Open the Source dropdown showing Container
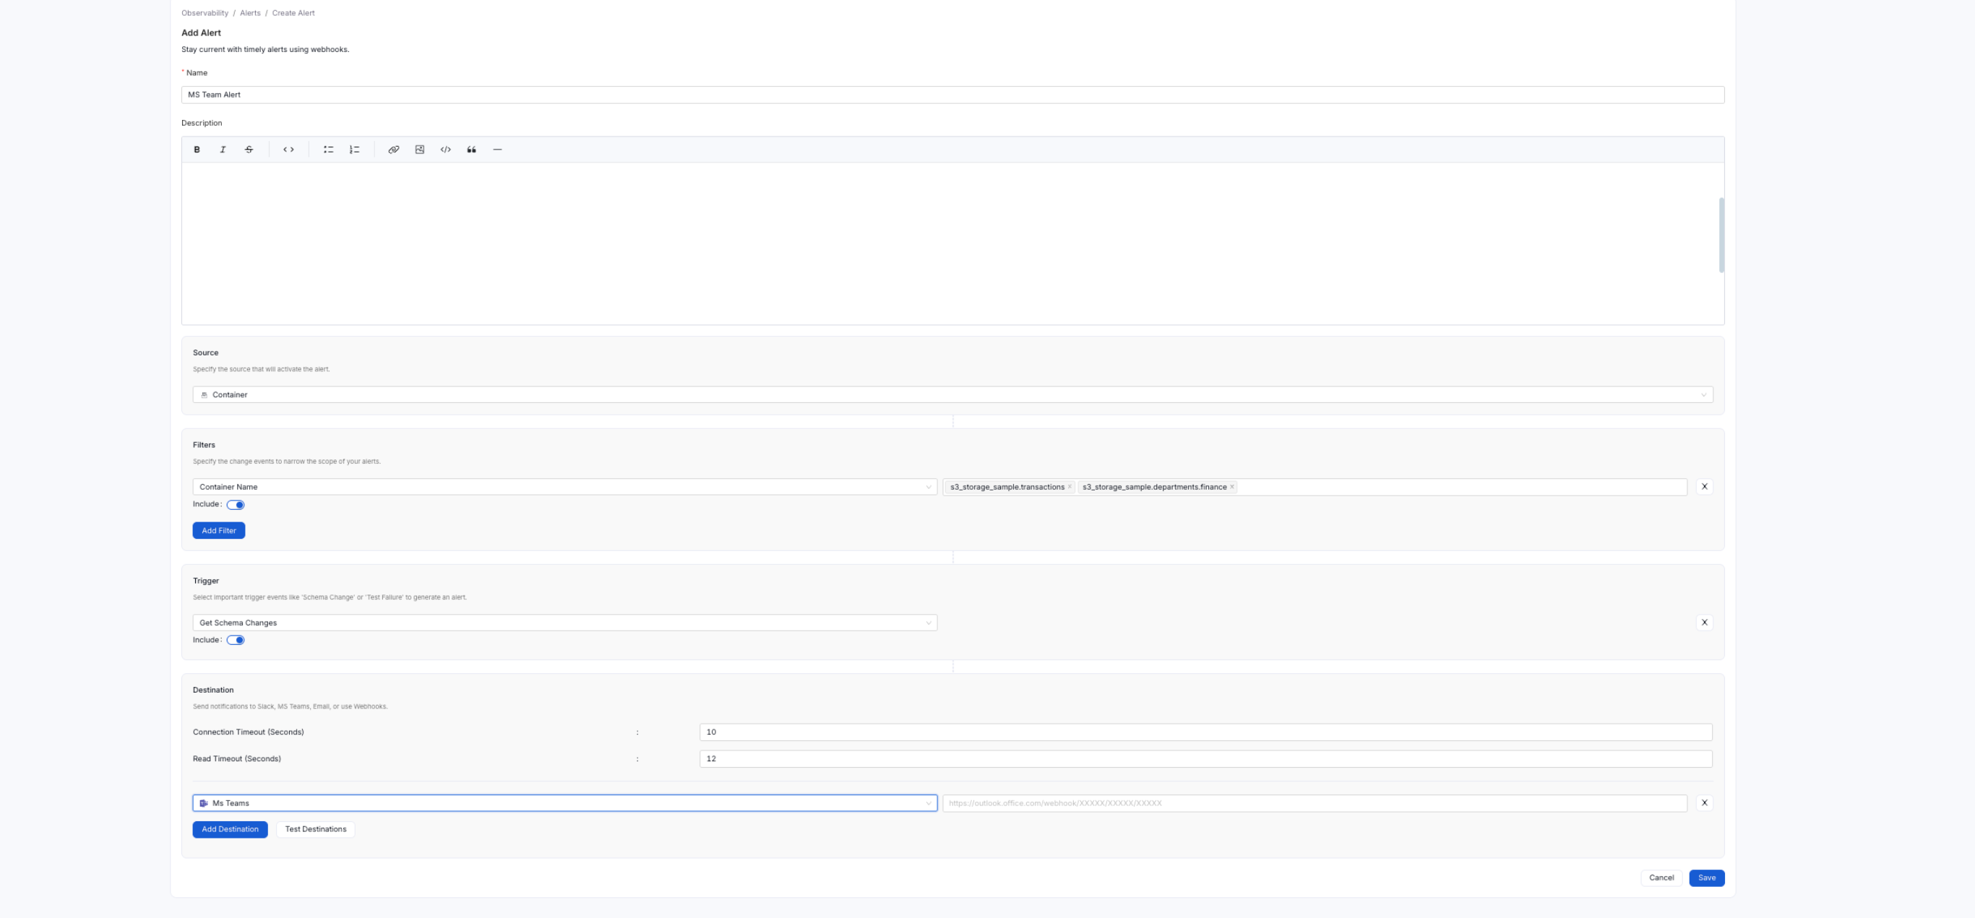Screen dimensions: 1975x918 [x=952, y=394]
